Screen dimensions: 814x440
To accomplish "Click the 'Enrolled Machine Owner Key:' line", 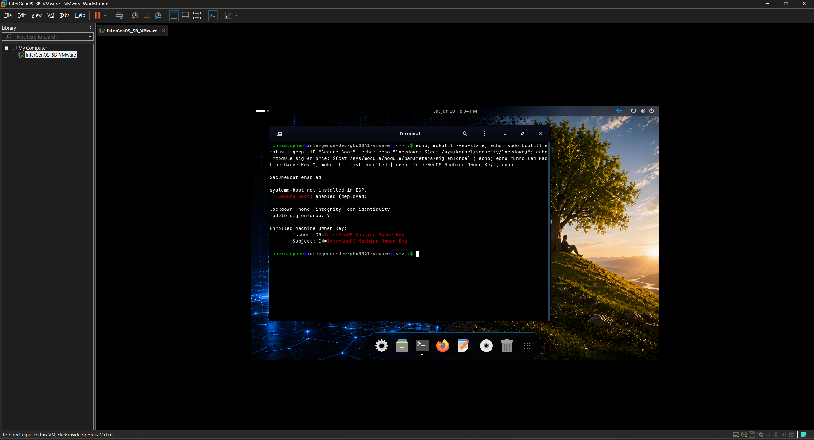I will 308,228.
